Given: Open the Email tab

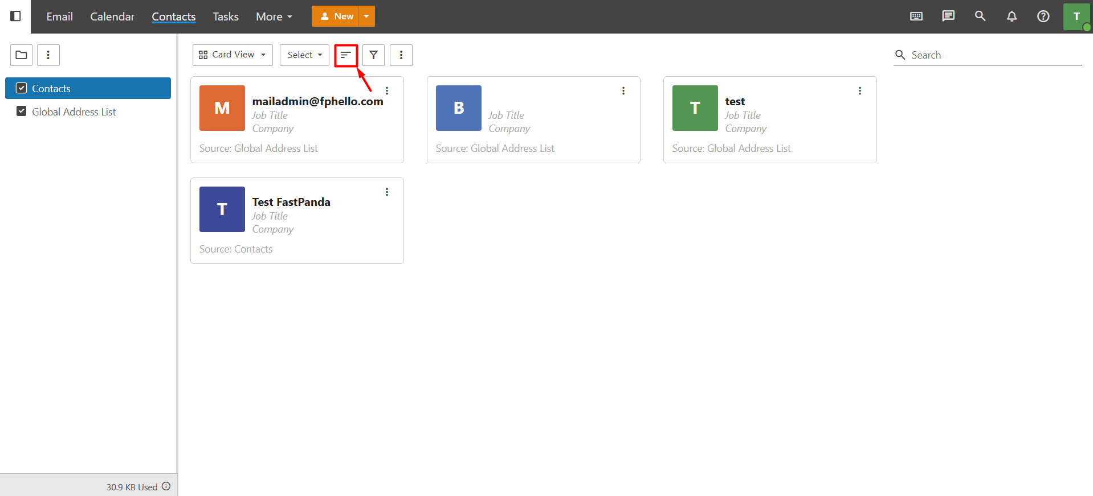Looking at the screenshot, I should point(60,16).
